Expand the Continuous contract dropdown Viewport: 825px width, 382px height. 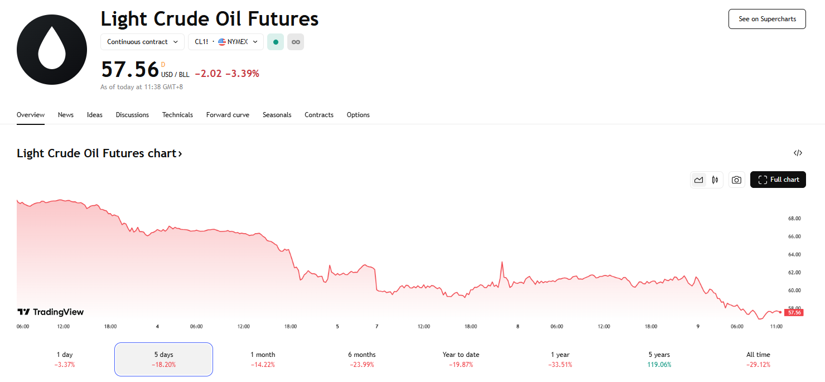tap(142, 42)
